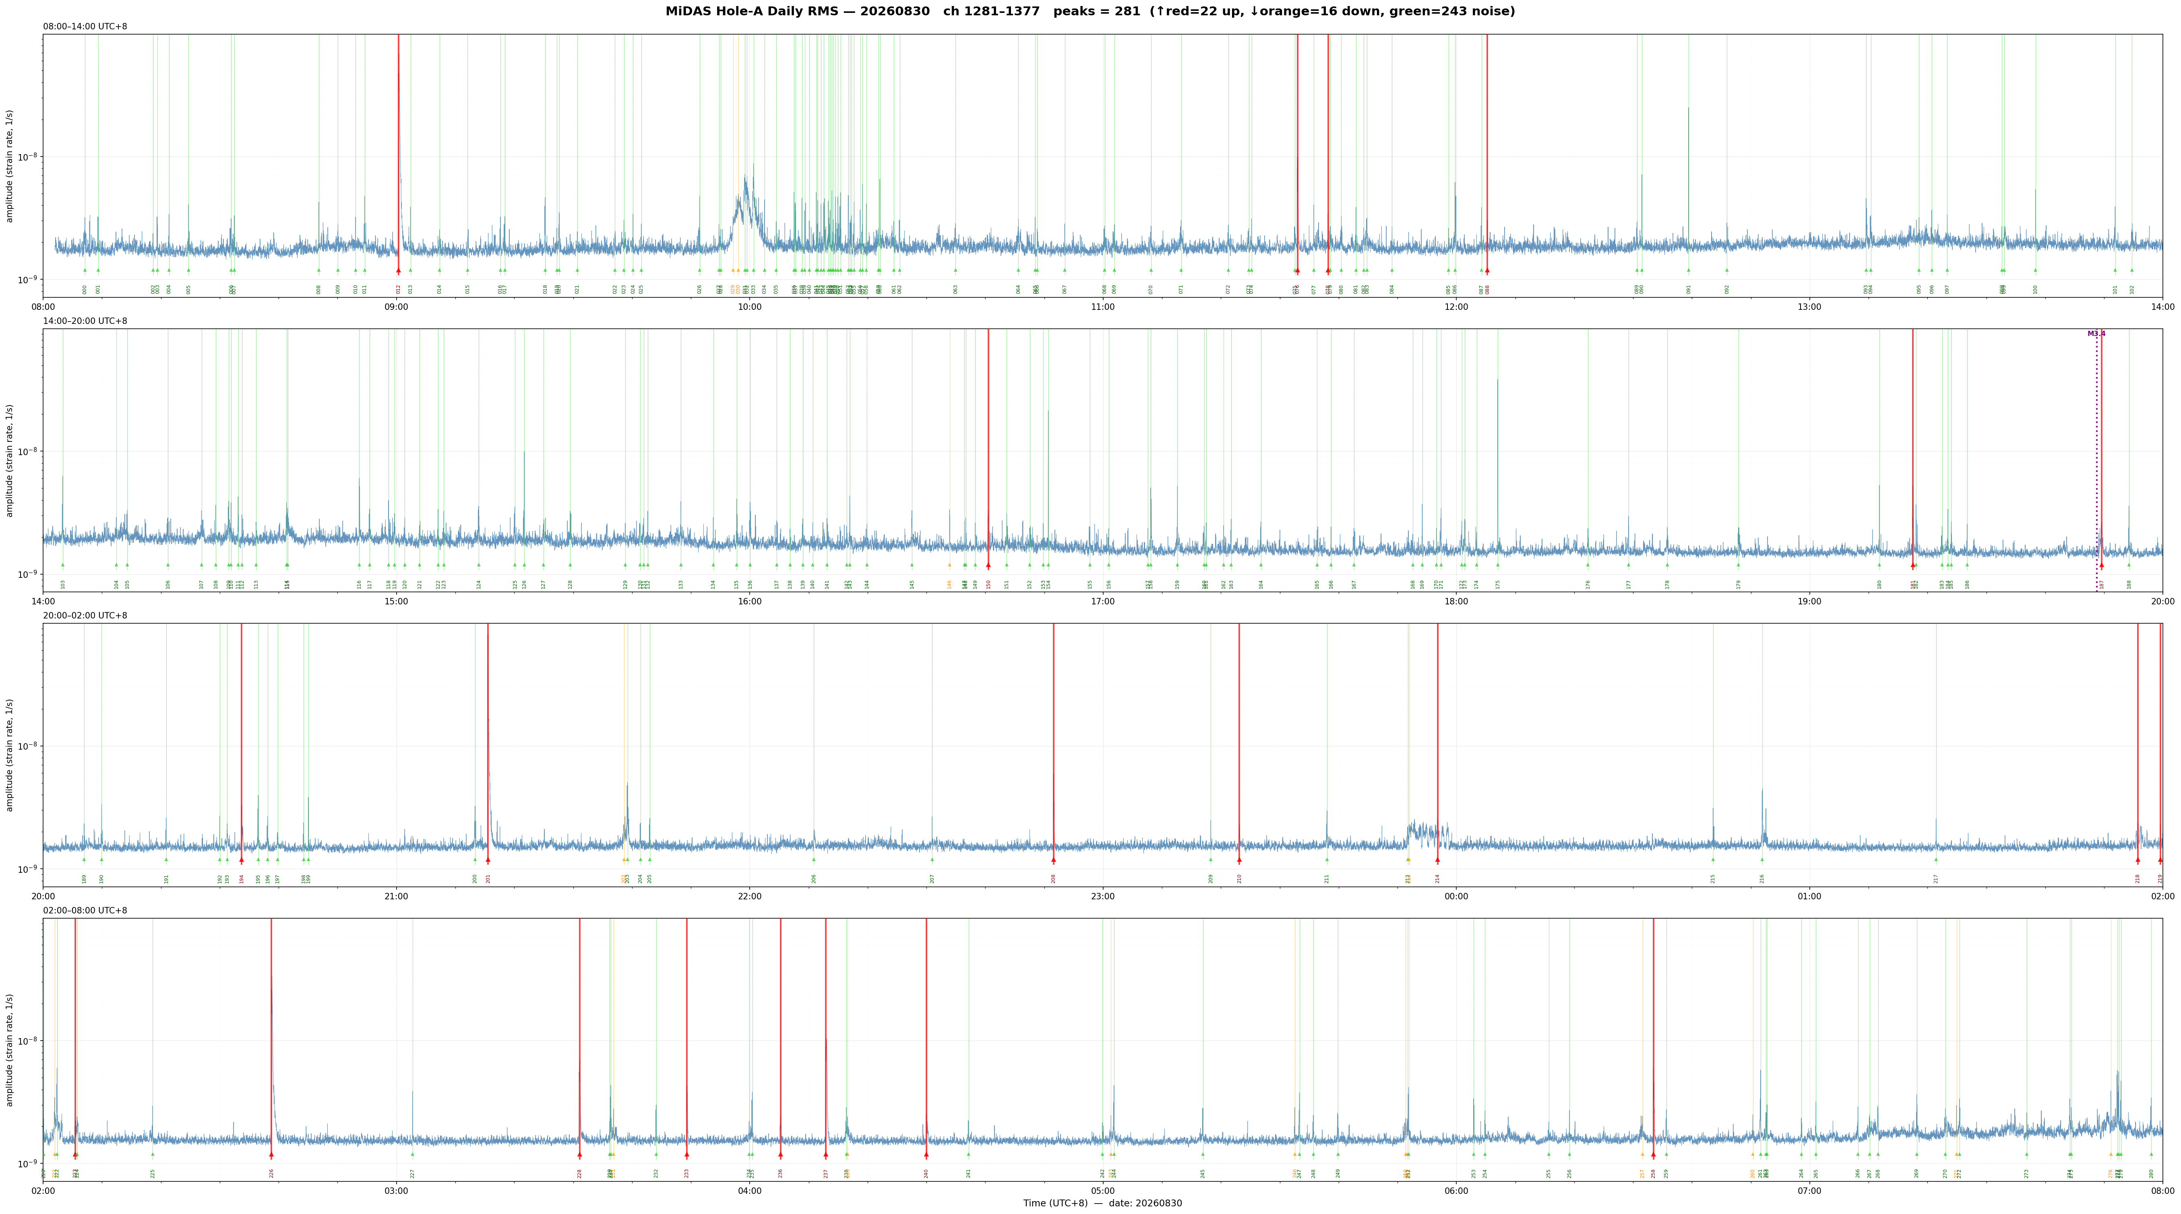Click the green peak number "217"
This screenshot has height=1214, width=2181.
click(1935, 879)
